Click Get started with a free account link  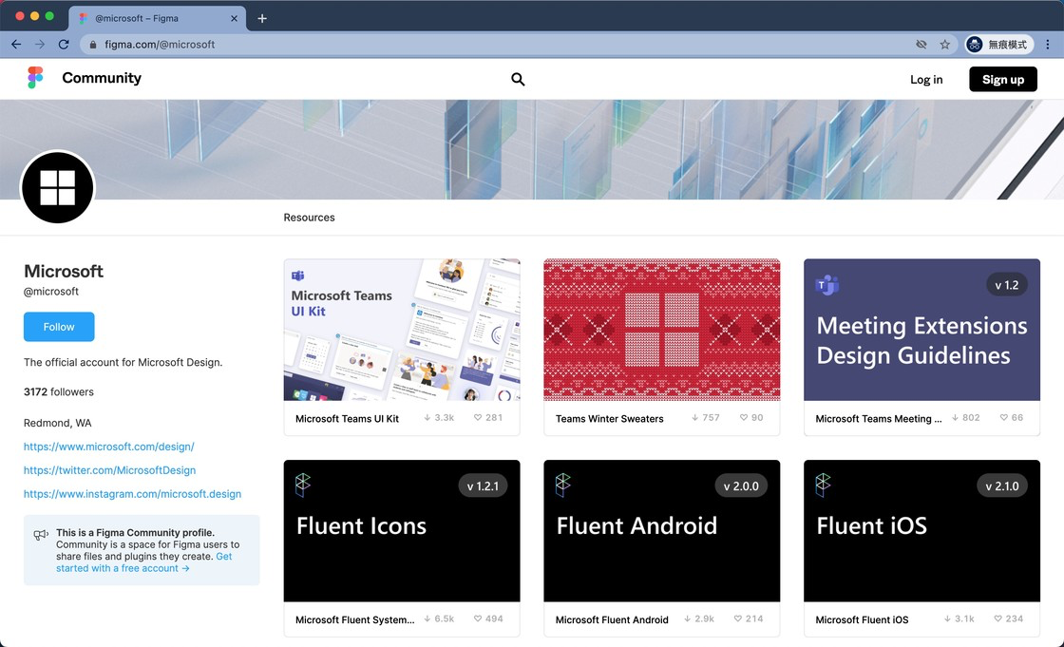pyautogui.click(x=123, y=568)
